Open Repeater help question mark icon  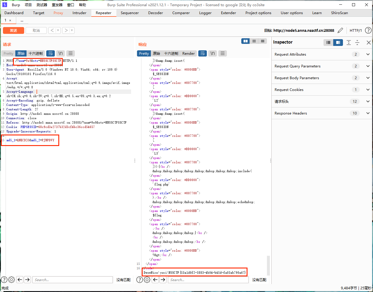coord(368,30)
